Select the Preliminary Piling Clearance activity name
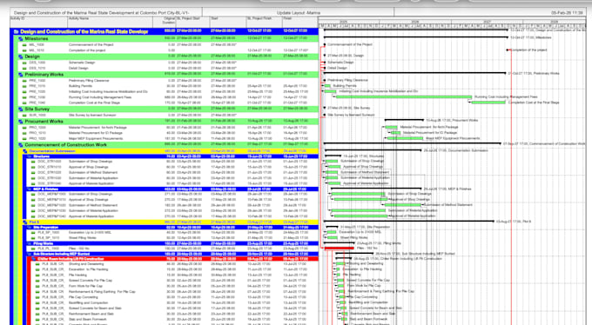The height and width of the screenshot is (325, 592). click(x=89, y=80)
